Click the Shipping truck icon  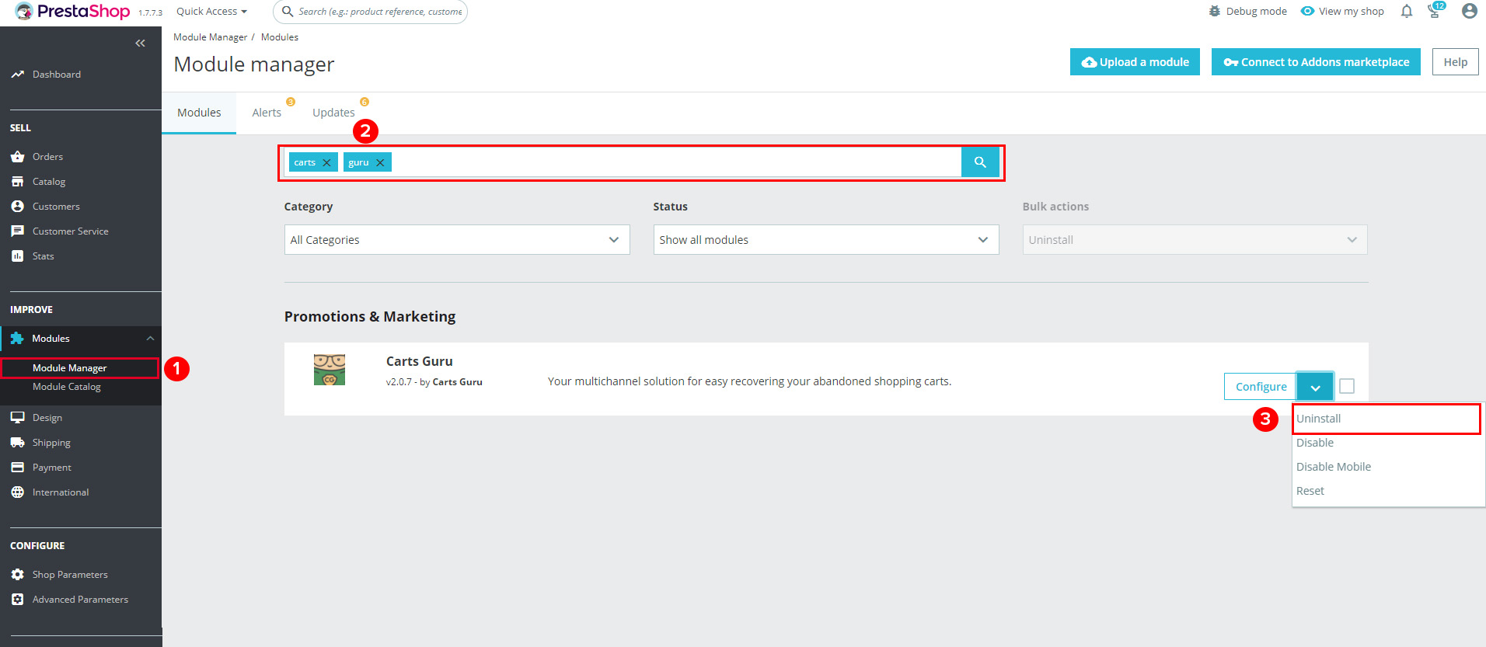pos(17,443)
